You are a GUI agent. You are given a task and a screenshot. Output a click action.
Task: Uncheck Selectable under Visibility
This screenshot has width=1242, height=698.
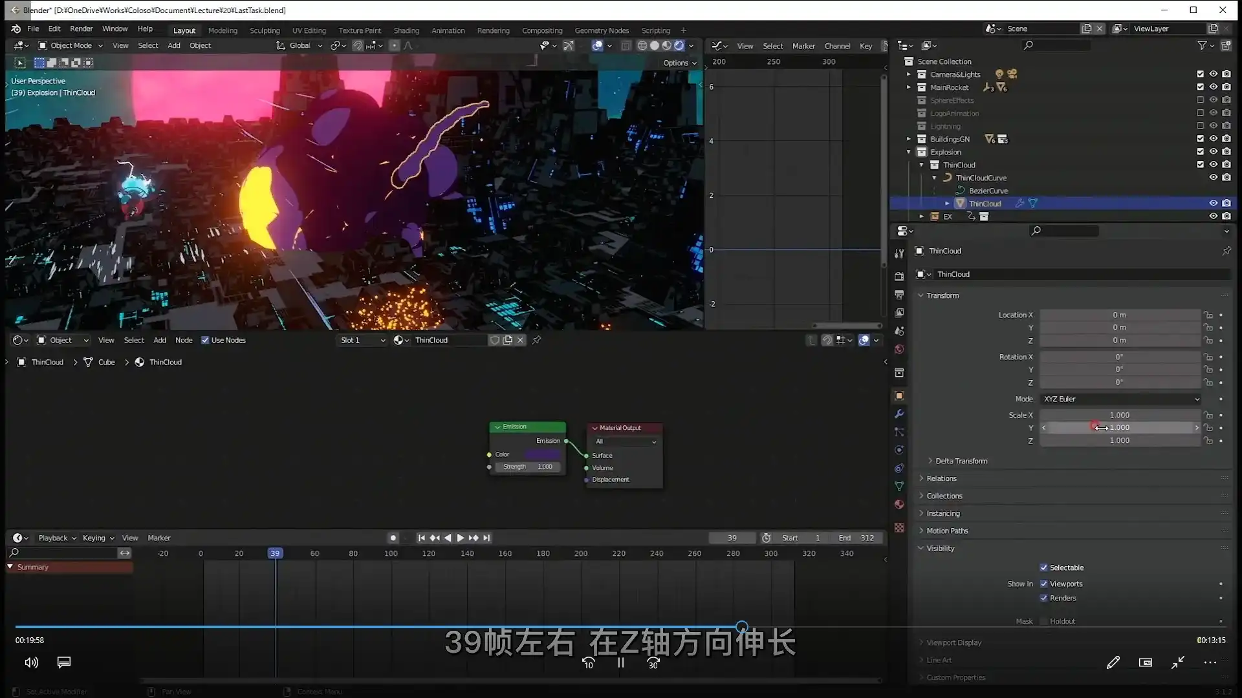pos(1043,567)
